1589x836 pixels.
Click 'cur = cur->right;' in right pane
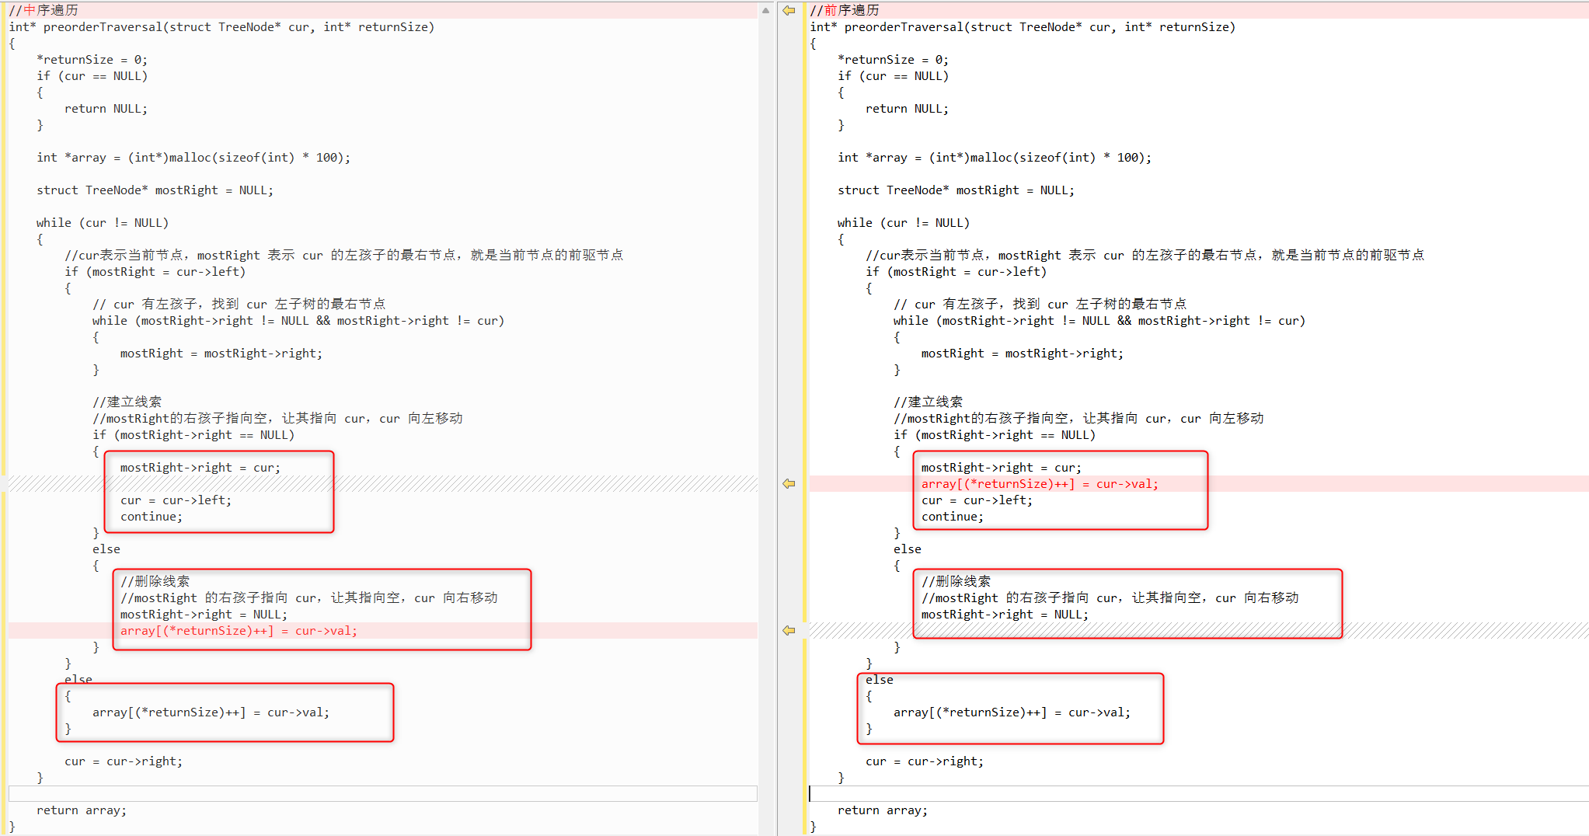click(925, 761)
